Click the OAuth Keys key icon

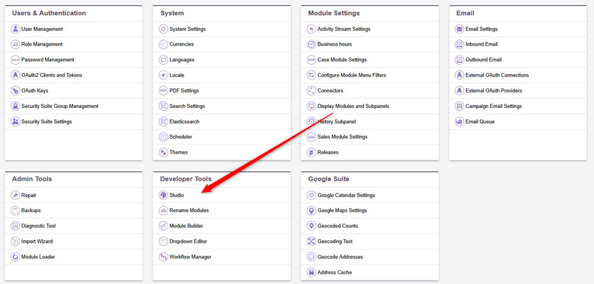coord(15,91)
